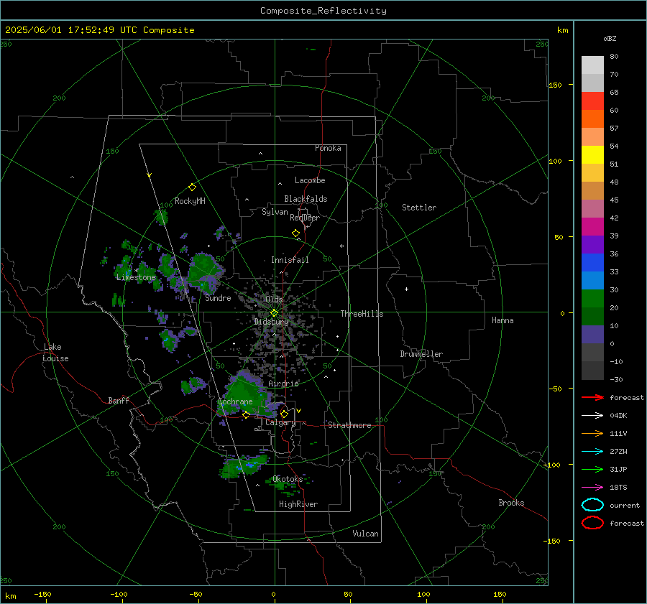Select the yellow radar-site diamond at Didsbury
Image resolution: width=647 pixels, height=604 pixels.
click(x=274, y=313)
